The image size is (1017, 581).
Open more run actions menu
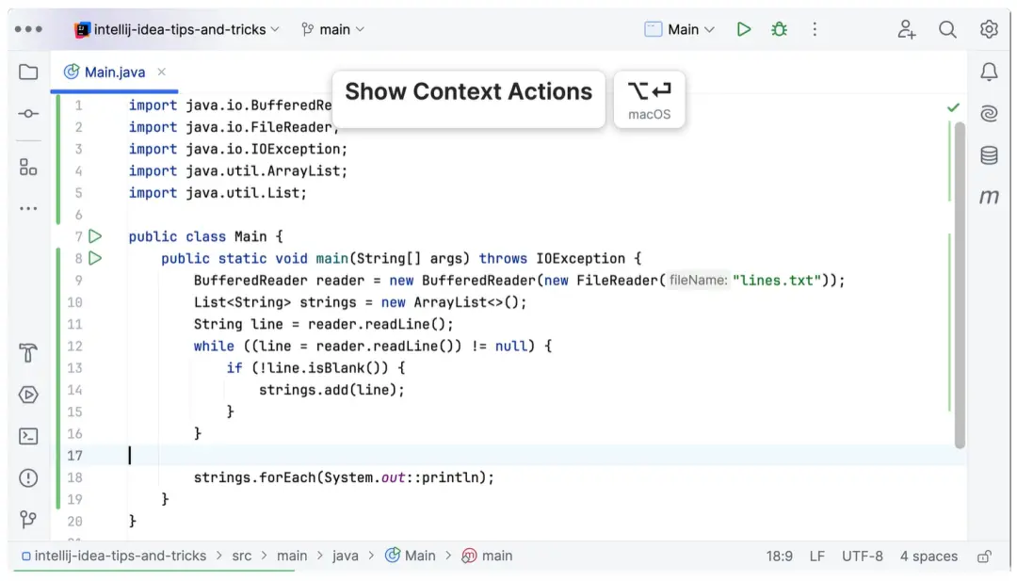pyautogui.click(x=815, y=29)
